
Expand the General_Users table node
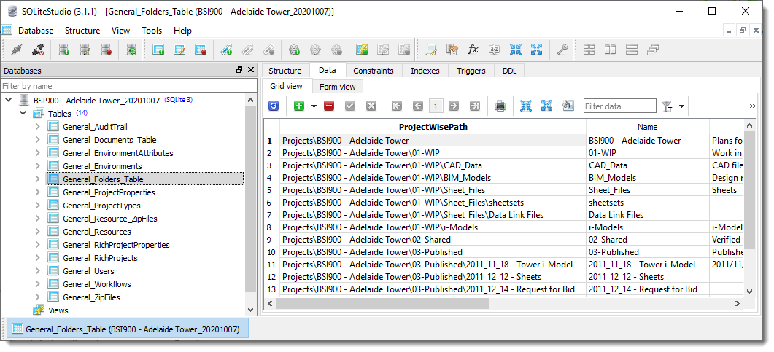pyautogui.click(x=37, y=271)
